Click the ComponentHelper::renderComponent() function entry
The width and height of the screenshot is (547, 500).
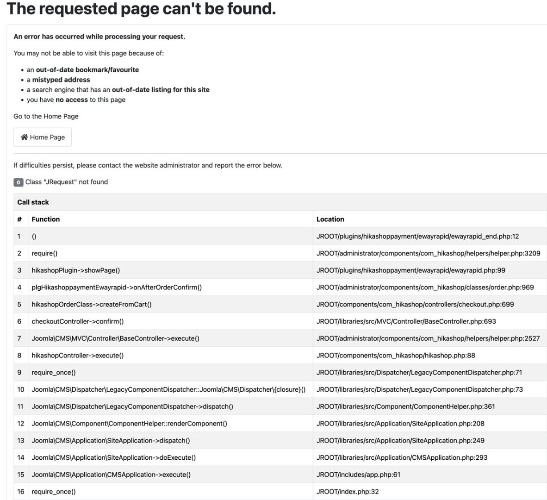130,424
